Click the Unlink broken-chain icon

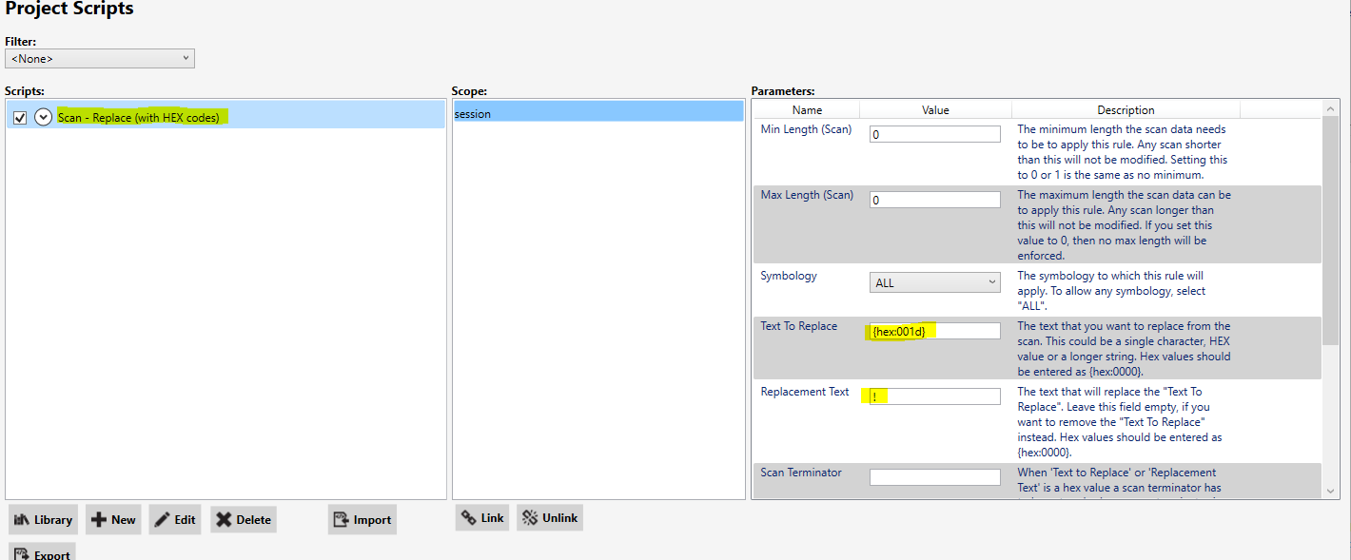coord(531,517)
